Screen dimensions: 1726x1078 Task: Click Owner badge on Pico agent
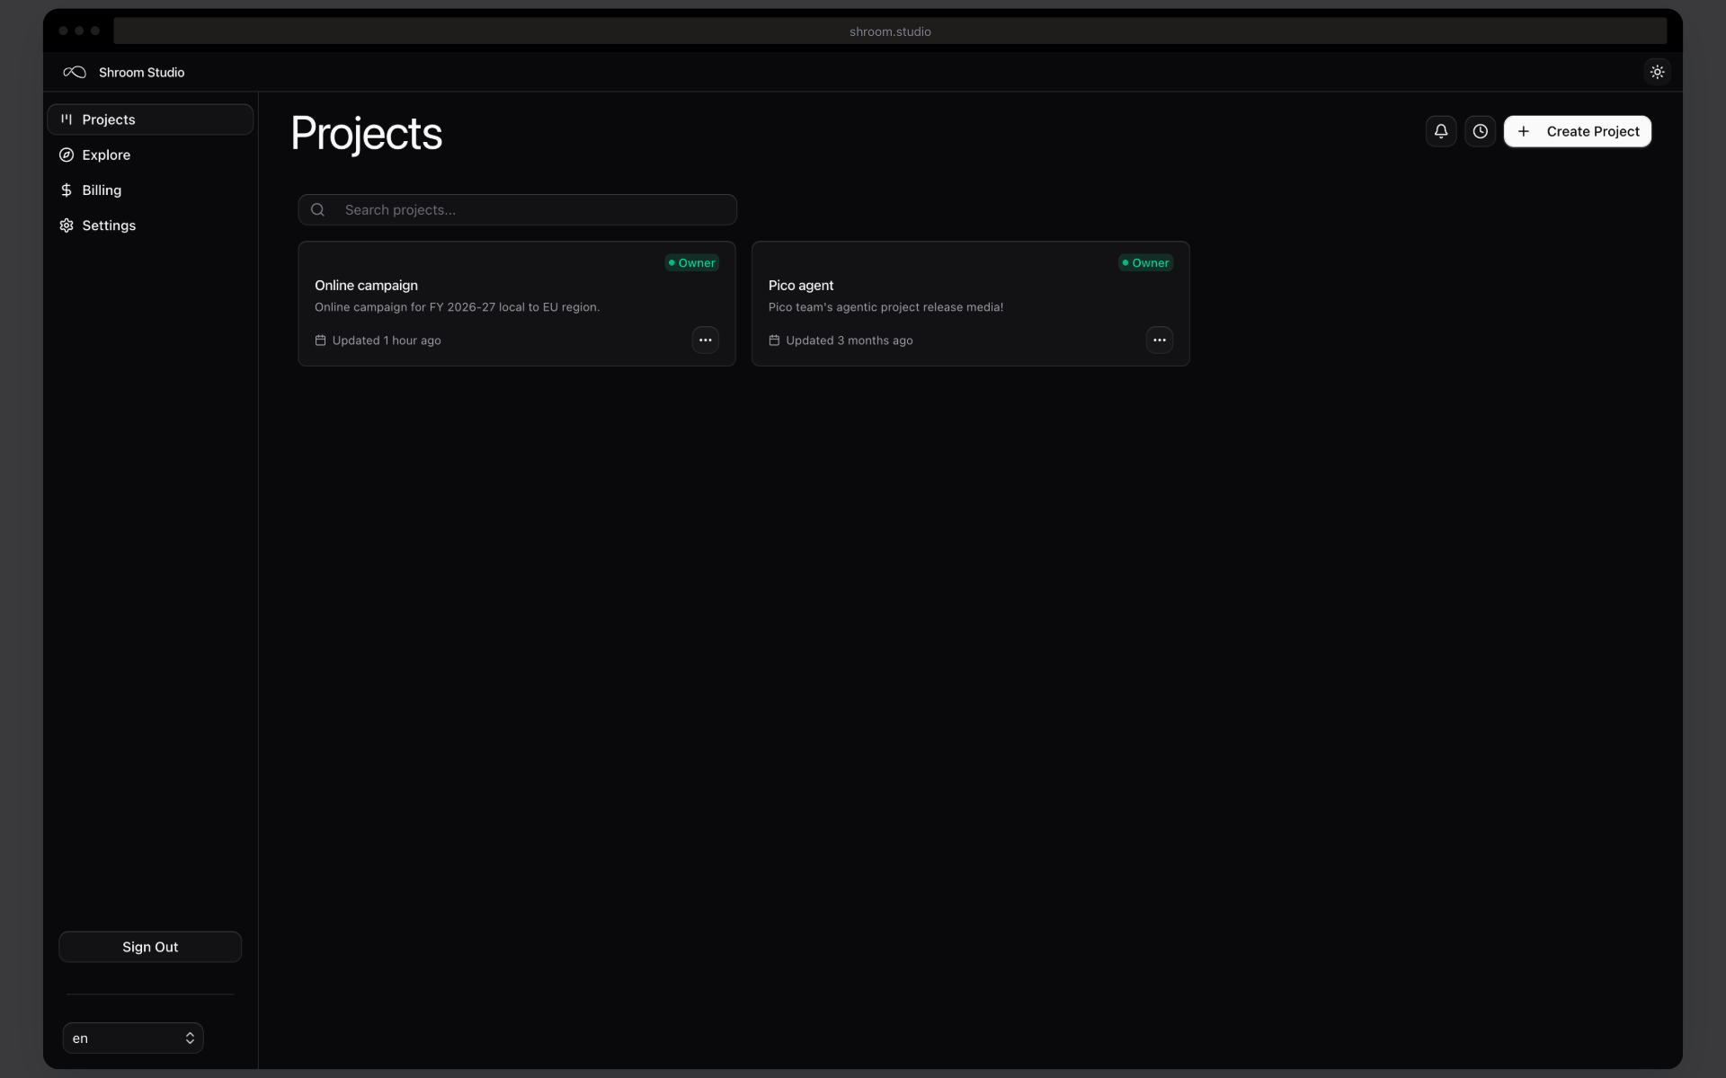(1145, 262)
